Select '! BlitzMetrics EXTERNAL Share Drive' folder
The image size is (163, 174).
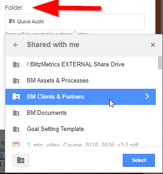(x=81, y=65)
